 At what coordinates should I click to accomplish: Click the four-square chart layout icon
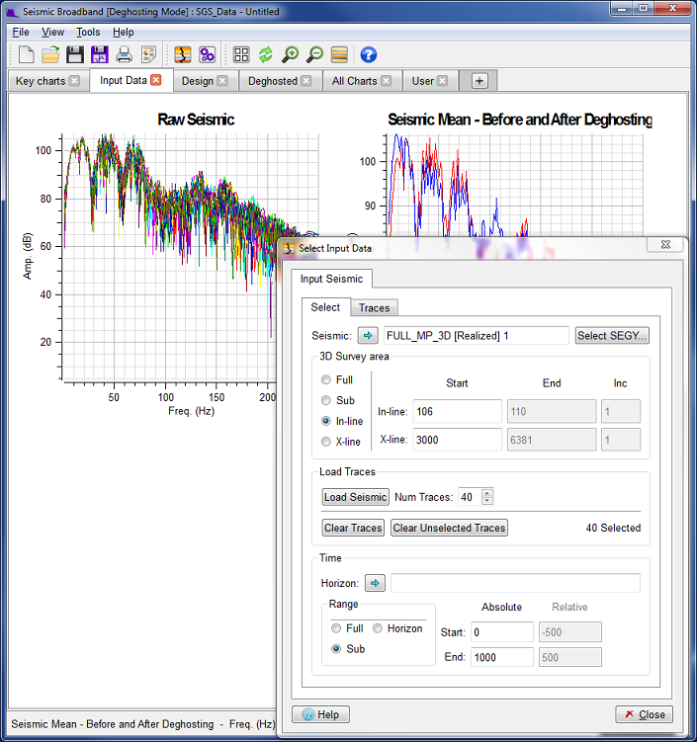[x=241, y=54]
